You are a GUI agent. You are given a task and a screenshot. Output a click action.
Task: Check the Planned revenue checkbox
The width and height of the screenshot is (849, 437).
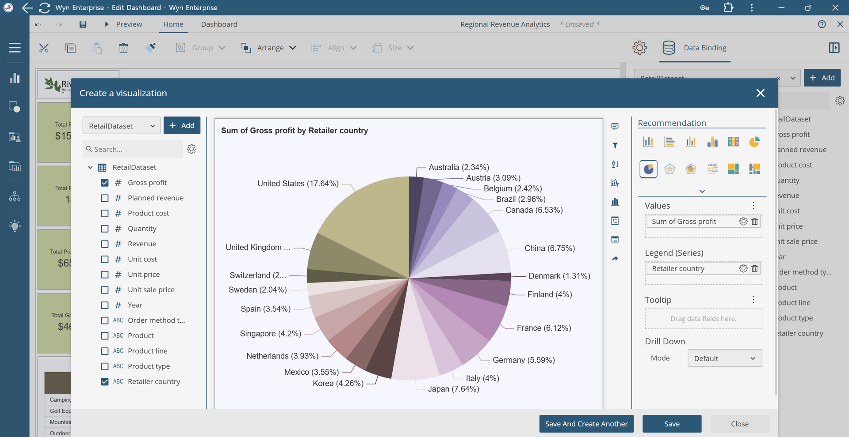click(x=105, y=198)
